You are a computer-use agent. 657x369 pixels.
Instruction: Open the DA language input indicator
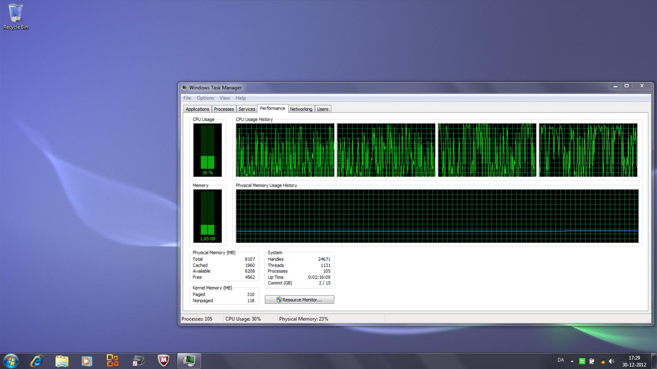coord(561,360)
